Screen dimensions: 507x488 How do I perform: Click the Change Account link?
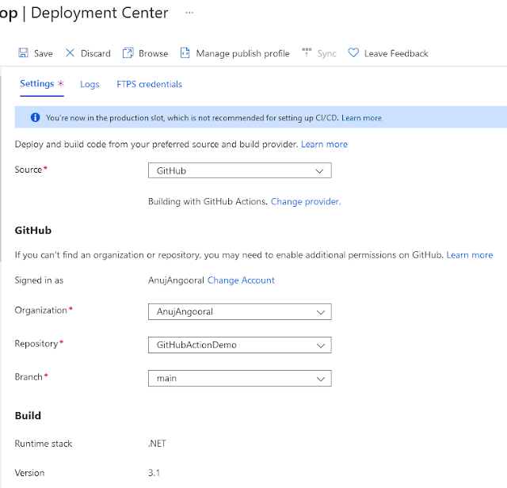(241, 280)
